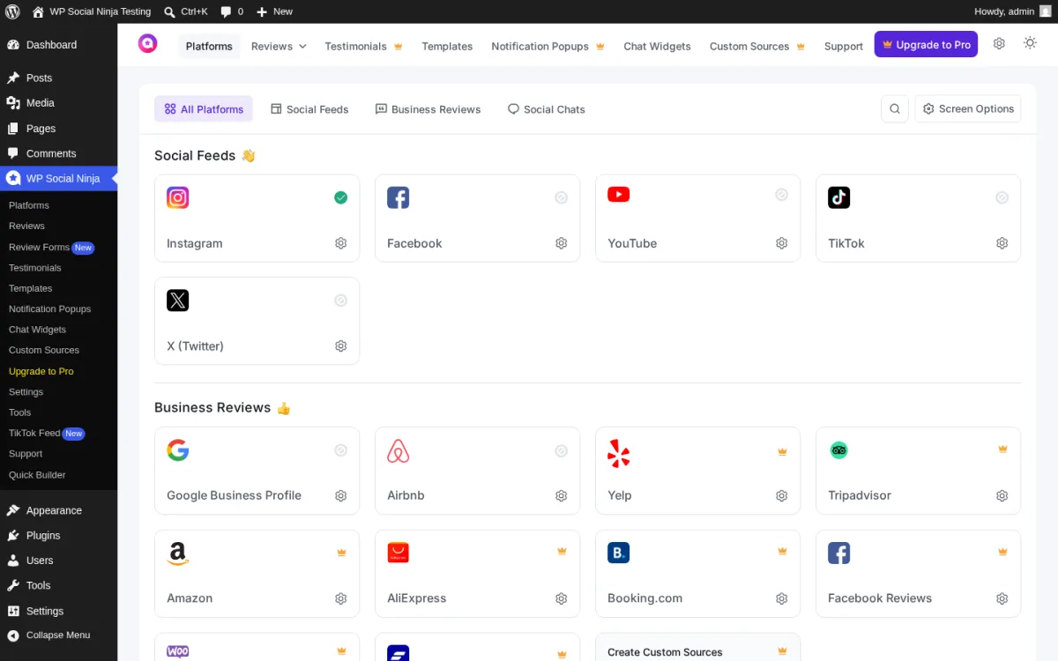The height and width of the screenshot is (661, 1058).
Task: Open Booking.com settings gear icon
Action: tap(782, 598)
